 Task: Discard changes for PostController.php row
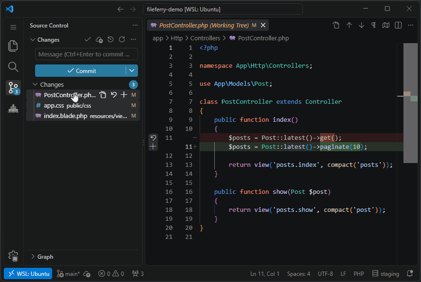114,95
